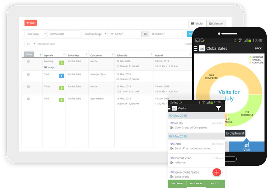Tap the blue Visit tab on phone
The image size is (267, 188).
point(247,147)
